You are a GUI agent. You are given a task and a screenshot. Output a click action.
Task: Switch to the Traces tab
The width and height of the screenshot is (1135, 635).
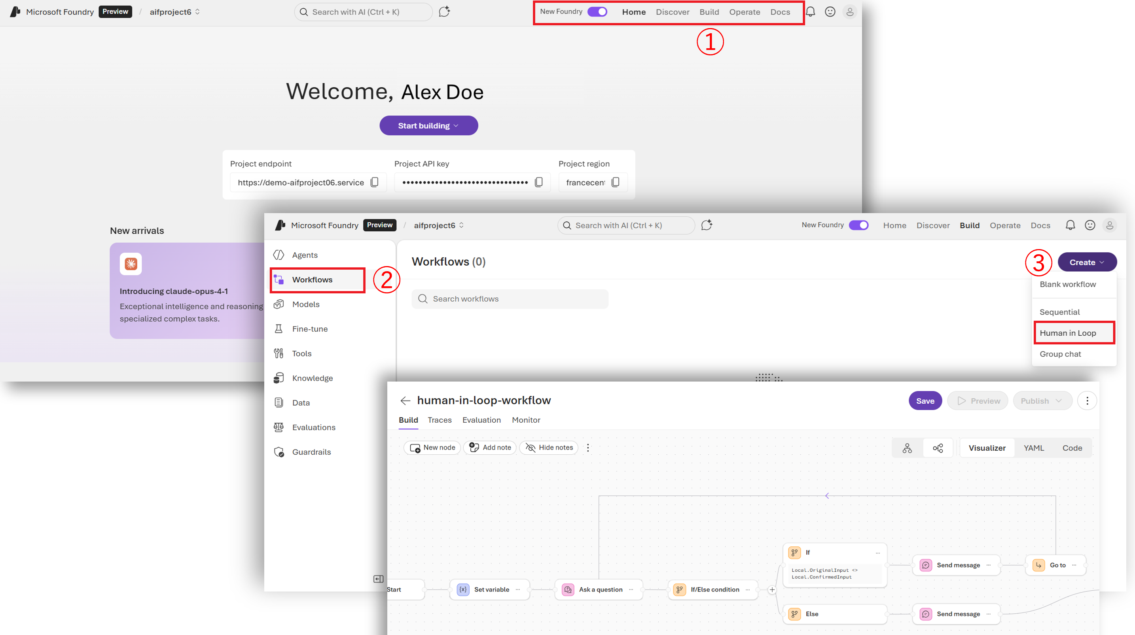439,420
